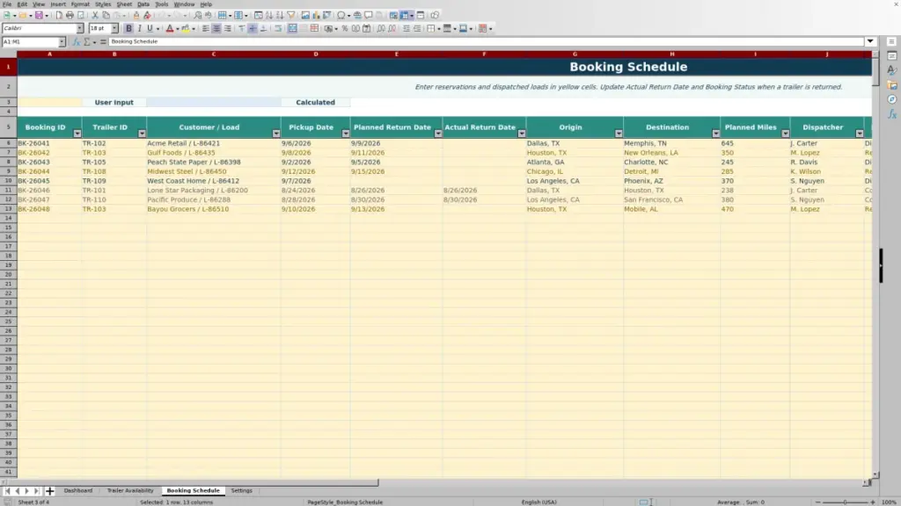Click the Print icon
This screenshot has width=901, height=506.
click(x=70, y=16)
